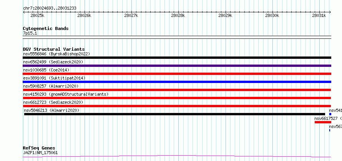
Task: Click the 28027k ruler tick label
Action: [131, 15]
